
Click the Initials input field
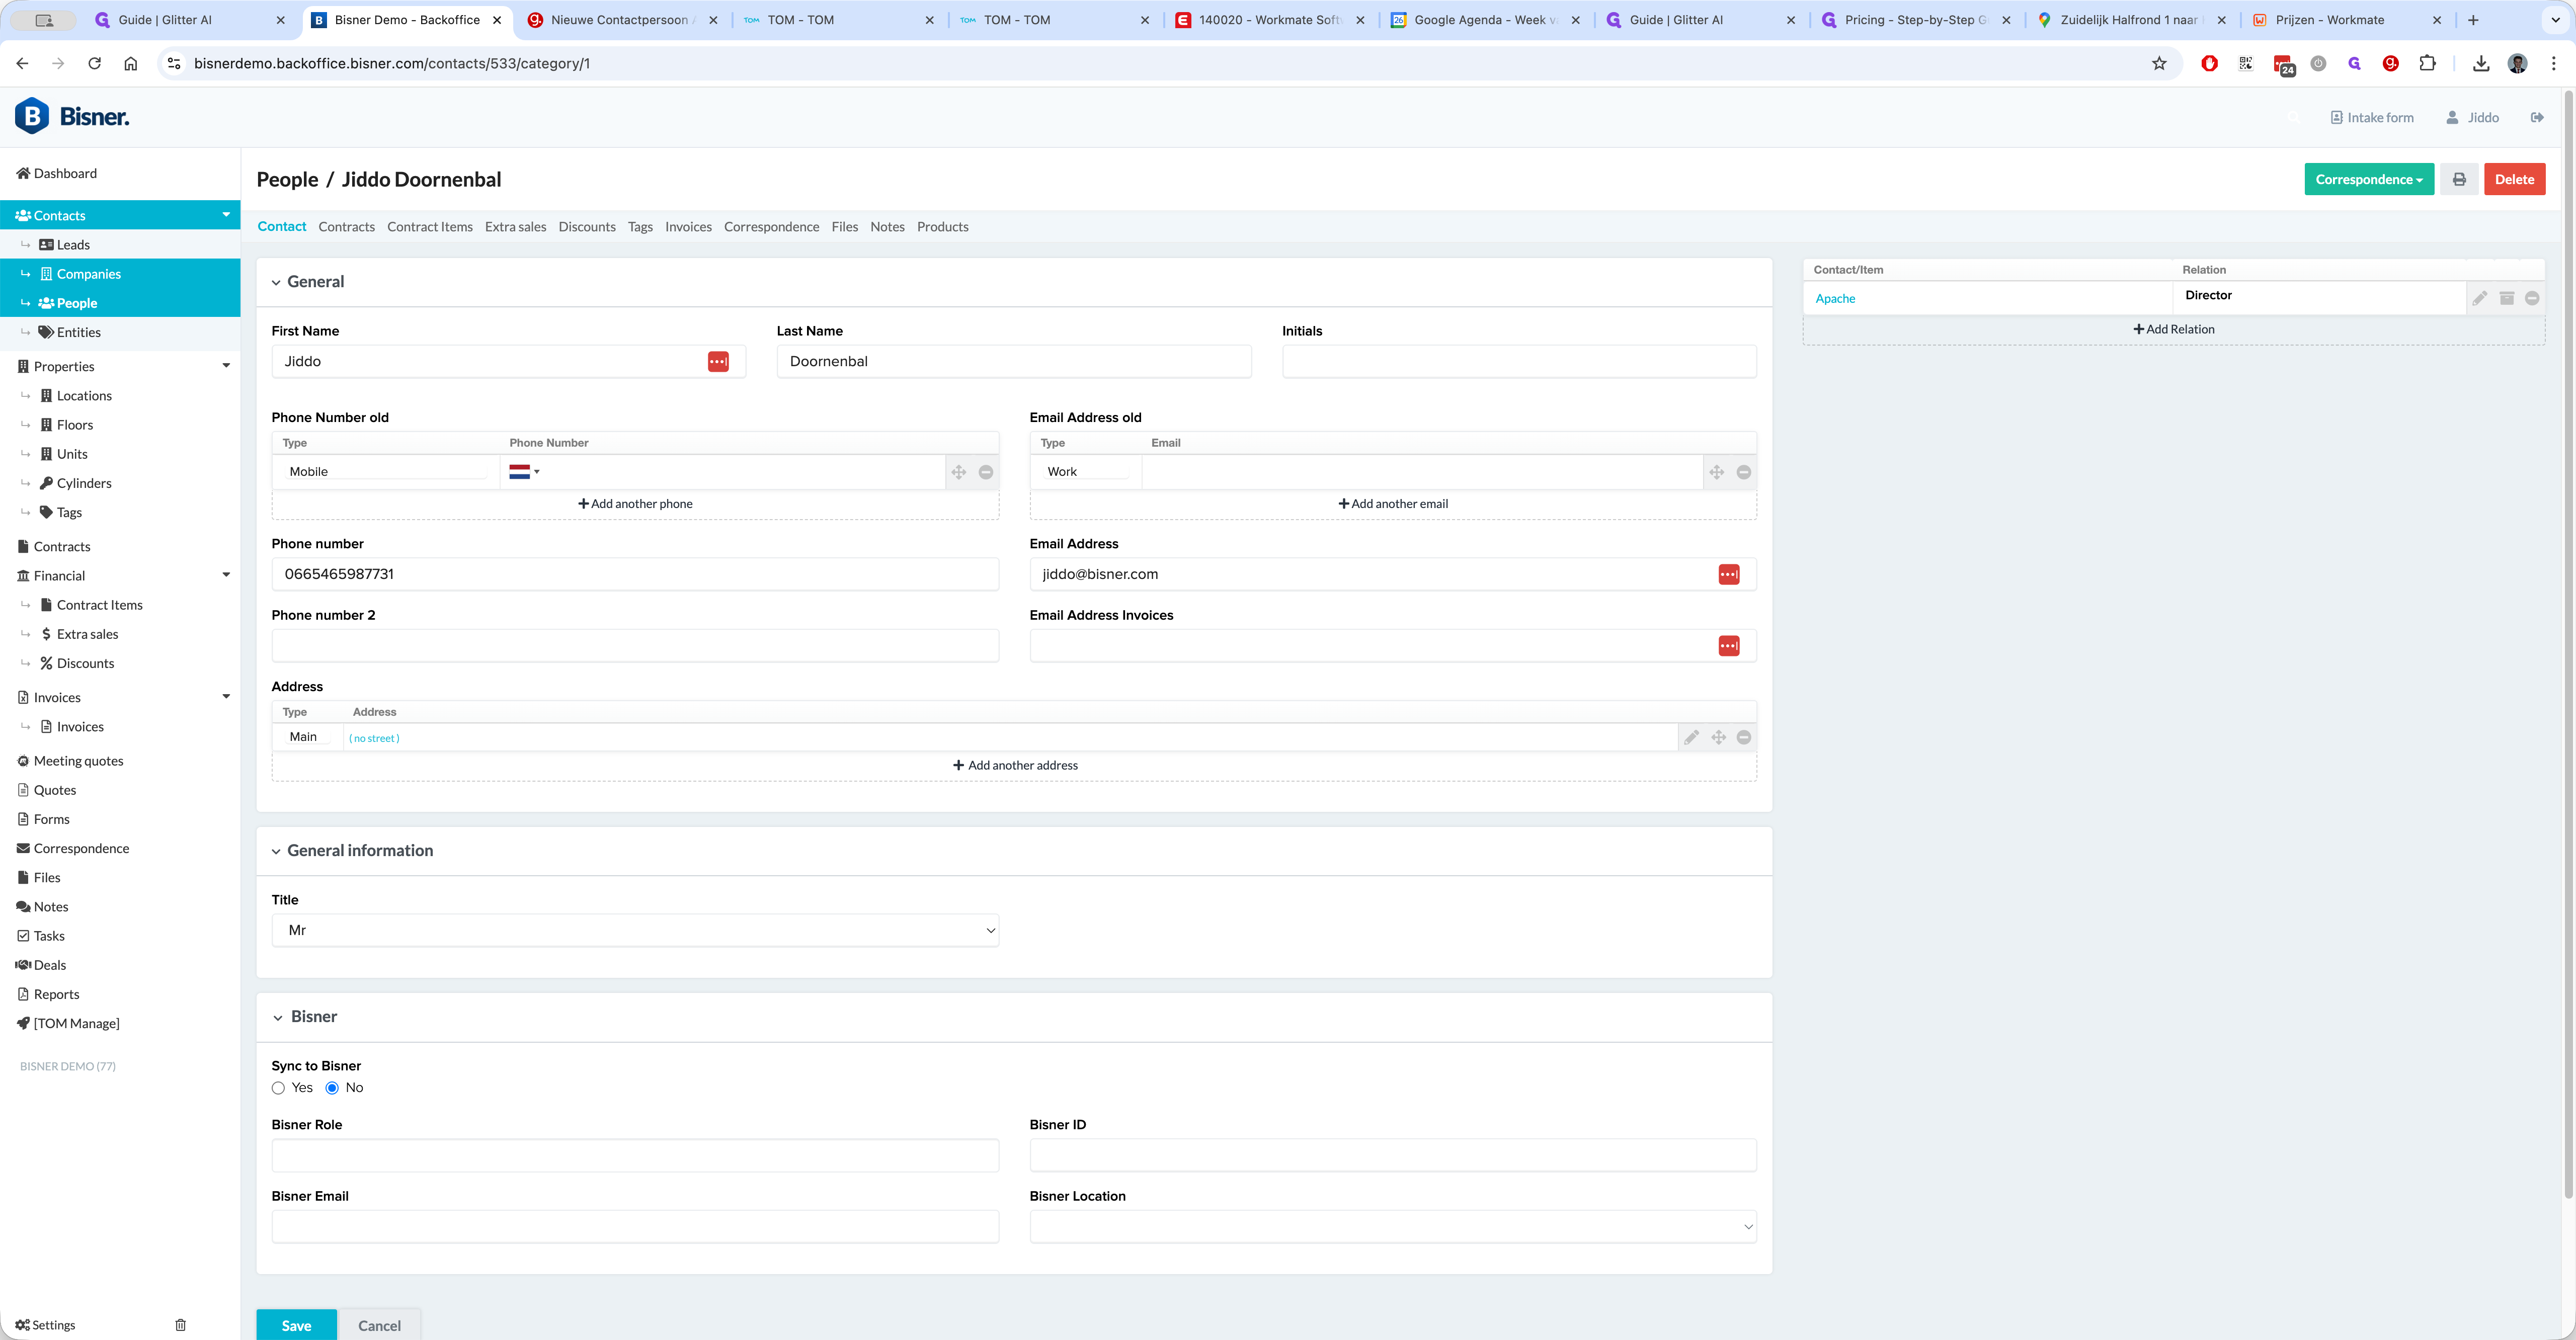click(1518, 361)
